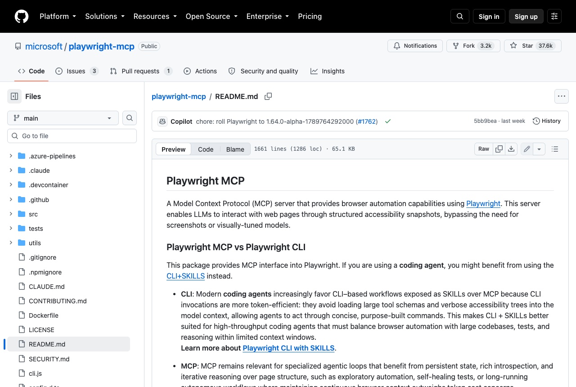
Task: Open more edit options caret beside pencil
Action: 539,149
